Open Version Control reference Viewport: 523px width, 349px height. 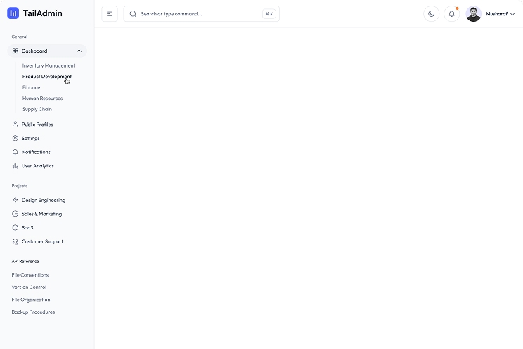29,287
